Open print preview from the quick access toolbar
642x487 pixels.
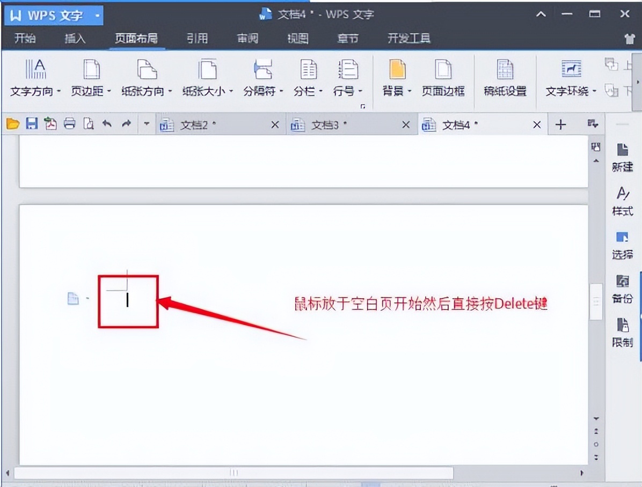pyautogui.click(x=87, y=124)
